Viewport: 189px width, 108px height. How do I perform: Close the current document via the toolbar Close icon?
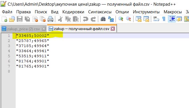[35, 19]
